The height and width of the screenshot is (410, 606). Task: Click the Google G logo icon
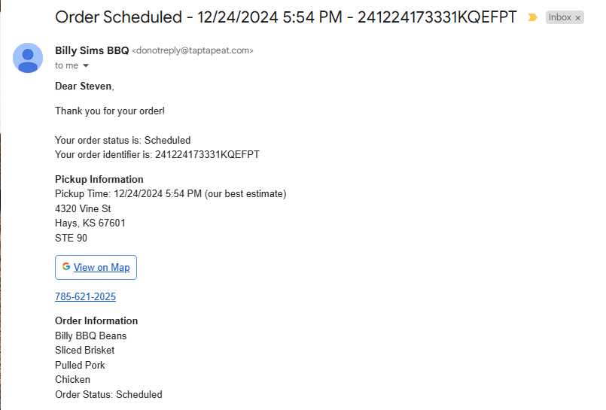(66, 267)
